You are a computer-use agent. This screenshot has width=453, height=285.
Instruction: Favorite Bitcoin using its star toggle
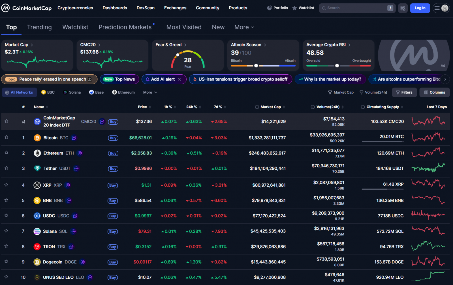tap(6, 138)
